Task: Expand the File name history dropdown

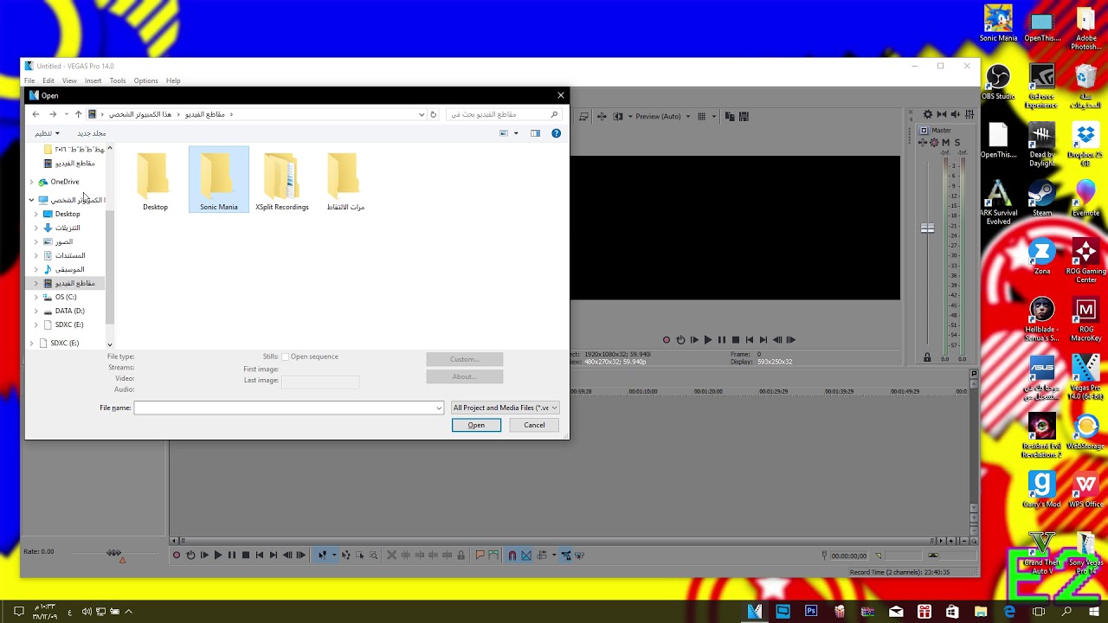Action: tap(439, 408)
